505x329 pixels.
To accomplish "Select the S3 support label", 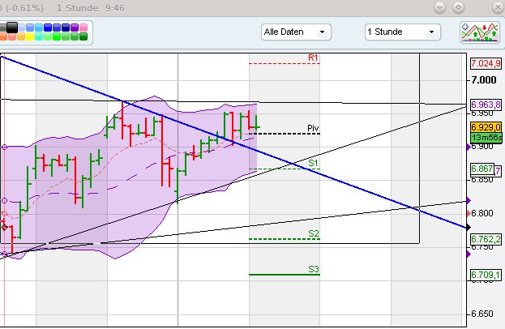I will tap(314, 269).
